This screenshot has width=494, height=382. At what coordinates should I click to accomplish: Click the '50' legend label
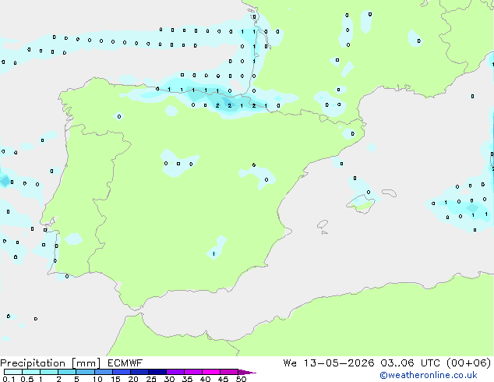(241, 379)
